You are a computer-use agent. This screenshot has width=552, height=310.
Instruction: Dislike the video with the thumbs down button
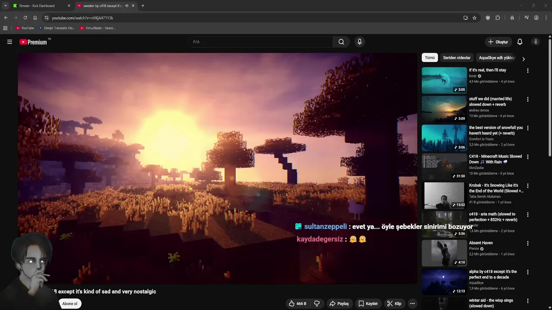pos(317,304)
